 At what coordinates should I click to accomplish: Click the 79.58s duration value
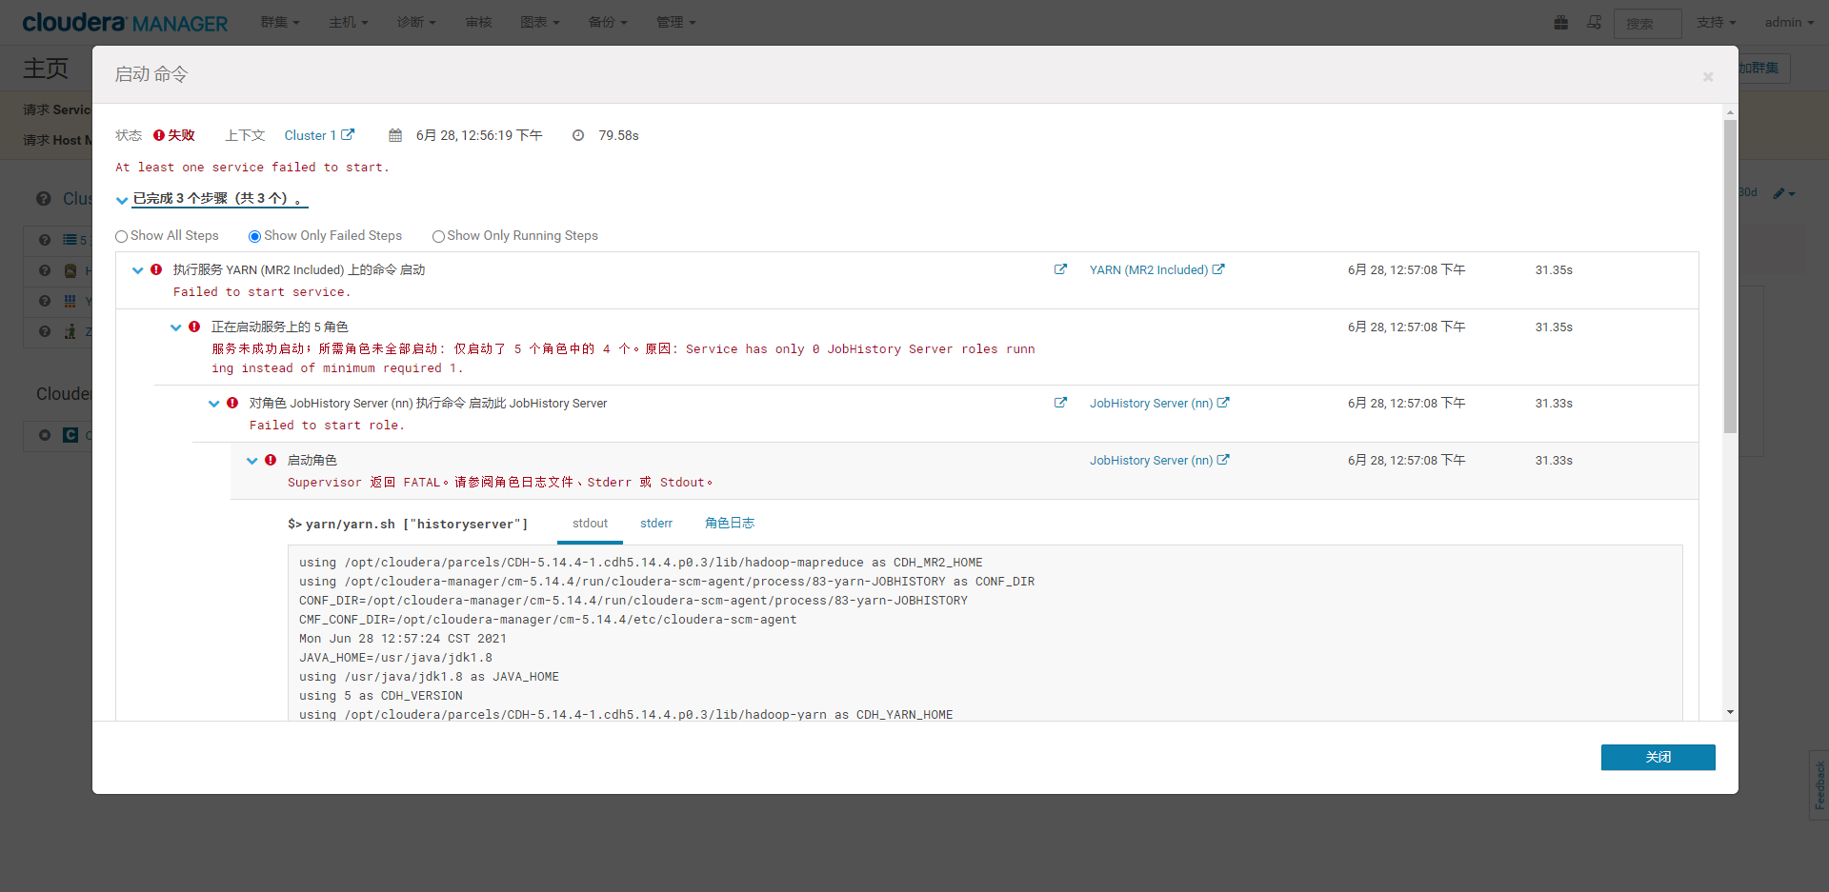tap(618, 135)
